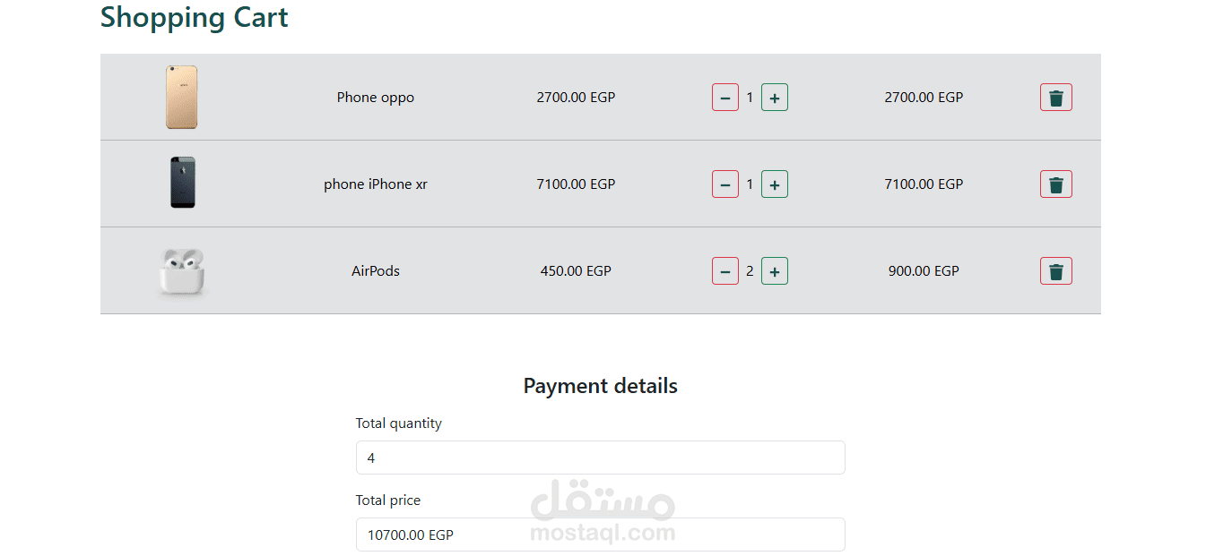Screen dimensions: 1206x556
Task: Focus the Total price field
Action: (x=600, y=535)
